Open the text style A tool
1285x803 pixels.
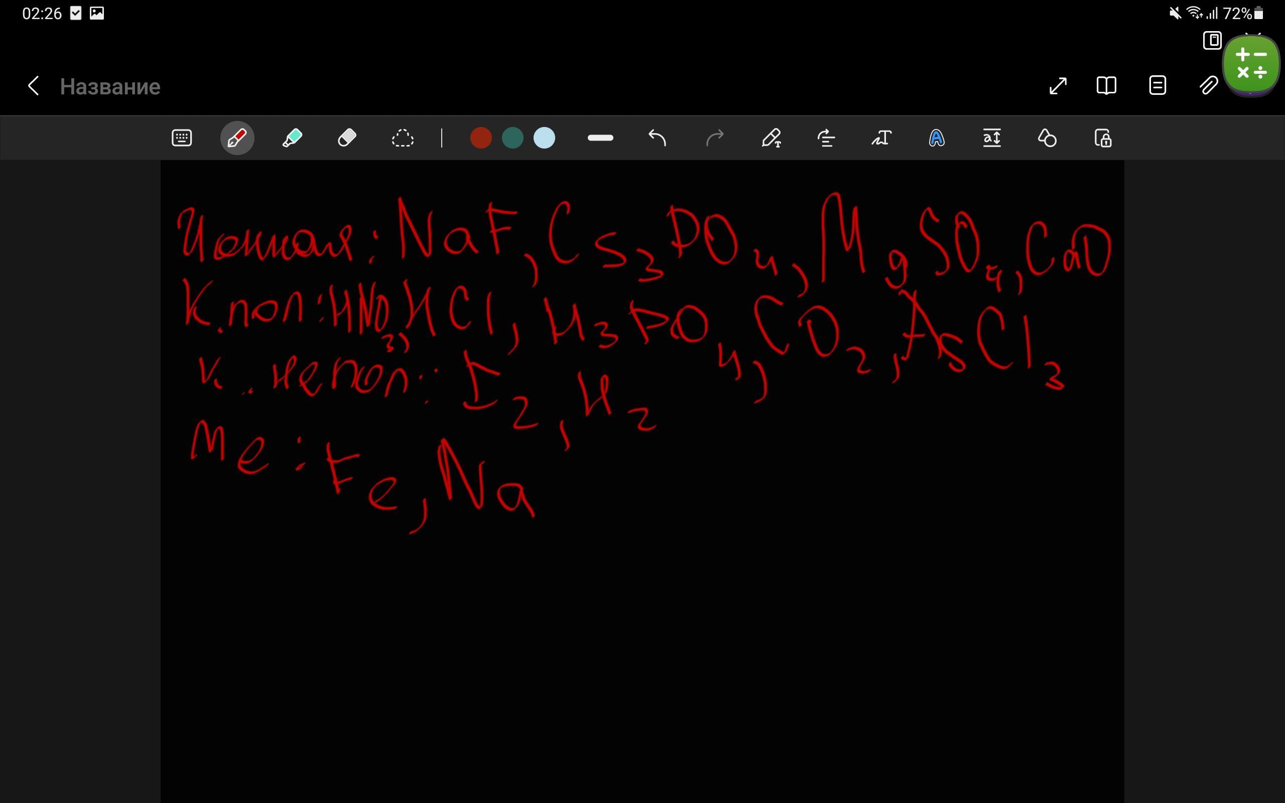937,138
